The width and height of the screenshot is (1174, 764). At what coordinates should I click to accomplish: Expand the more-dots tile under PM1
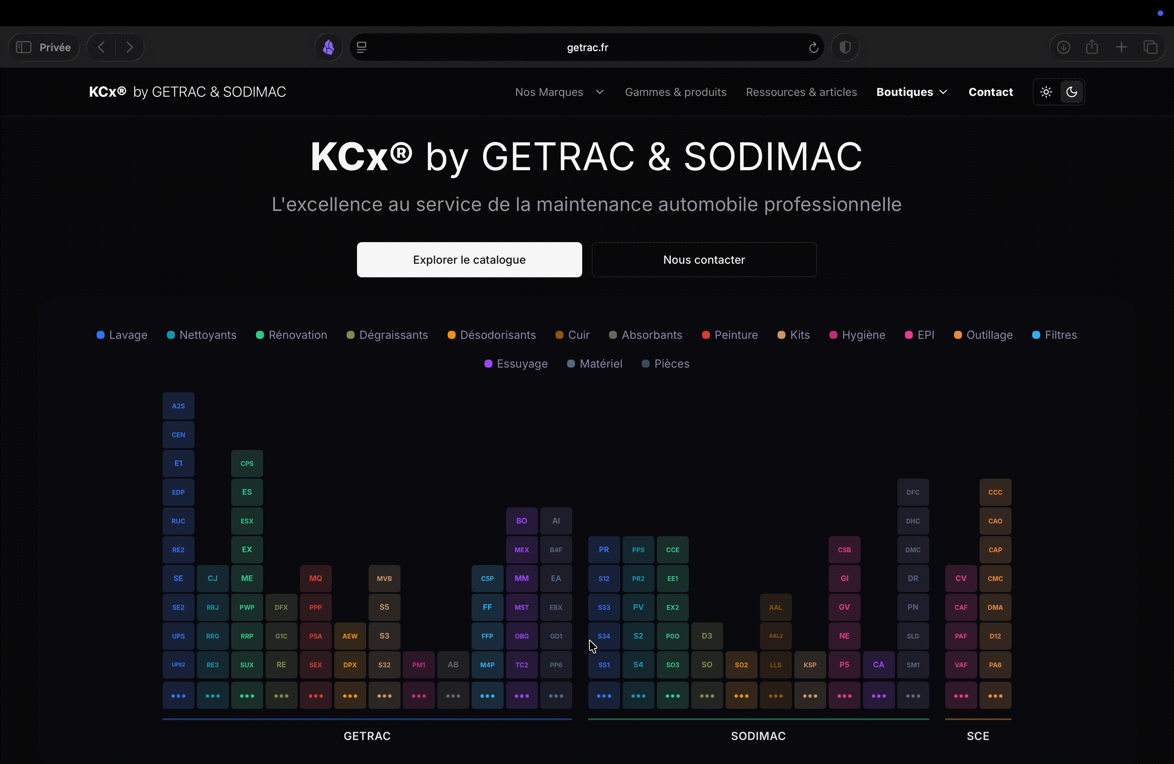[x=419, y=696]
